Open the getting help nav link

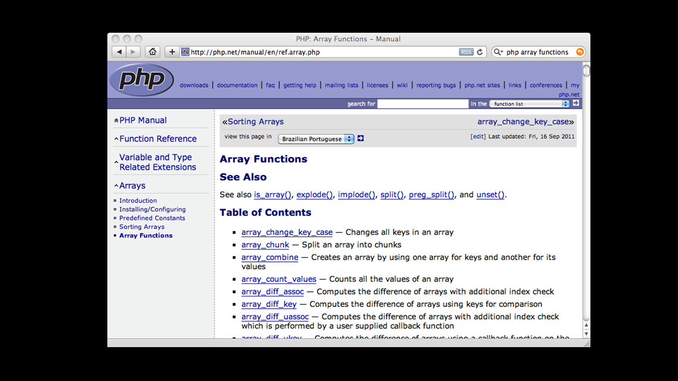point(300,85)
